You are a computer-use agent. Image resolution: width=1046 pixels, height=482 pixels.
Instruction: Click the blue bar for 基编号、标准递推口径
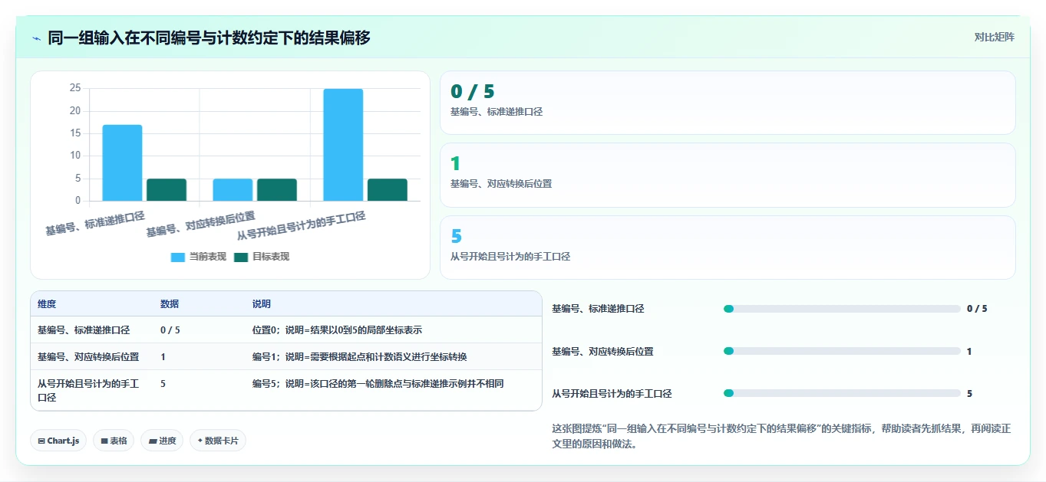(122, 162)
